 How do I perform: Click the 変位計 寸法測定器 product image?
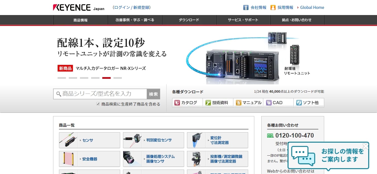[196, 140]
